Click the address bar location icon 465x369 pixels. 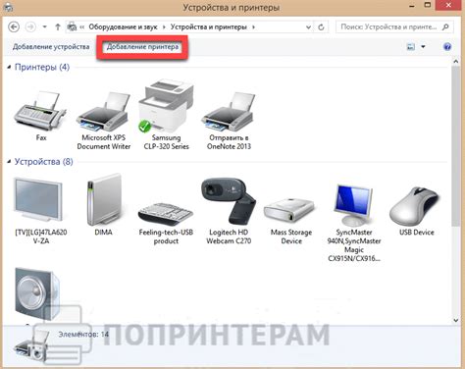(72, 26)
